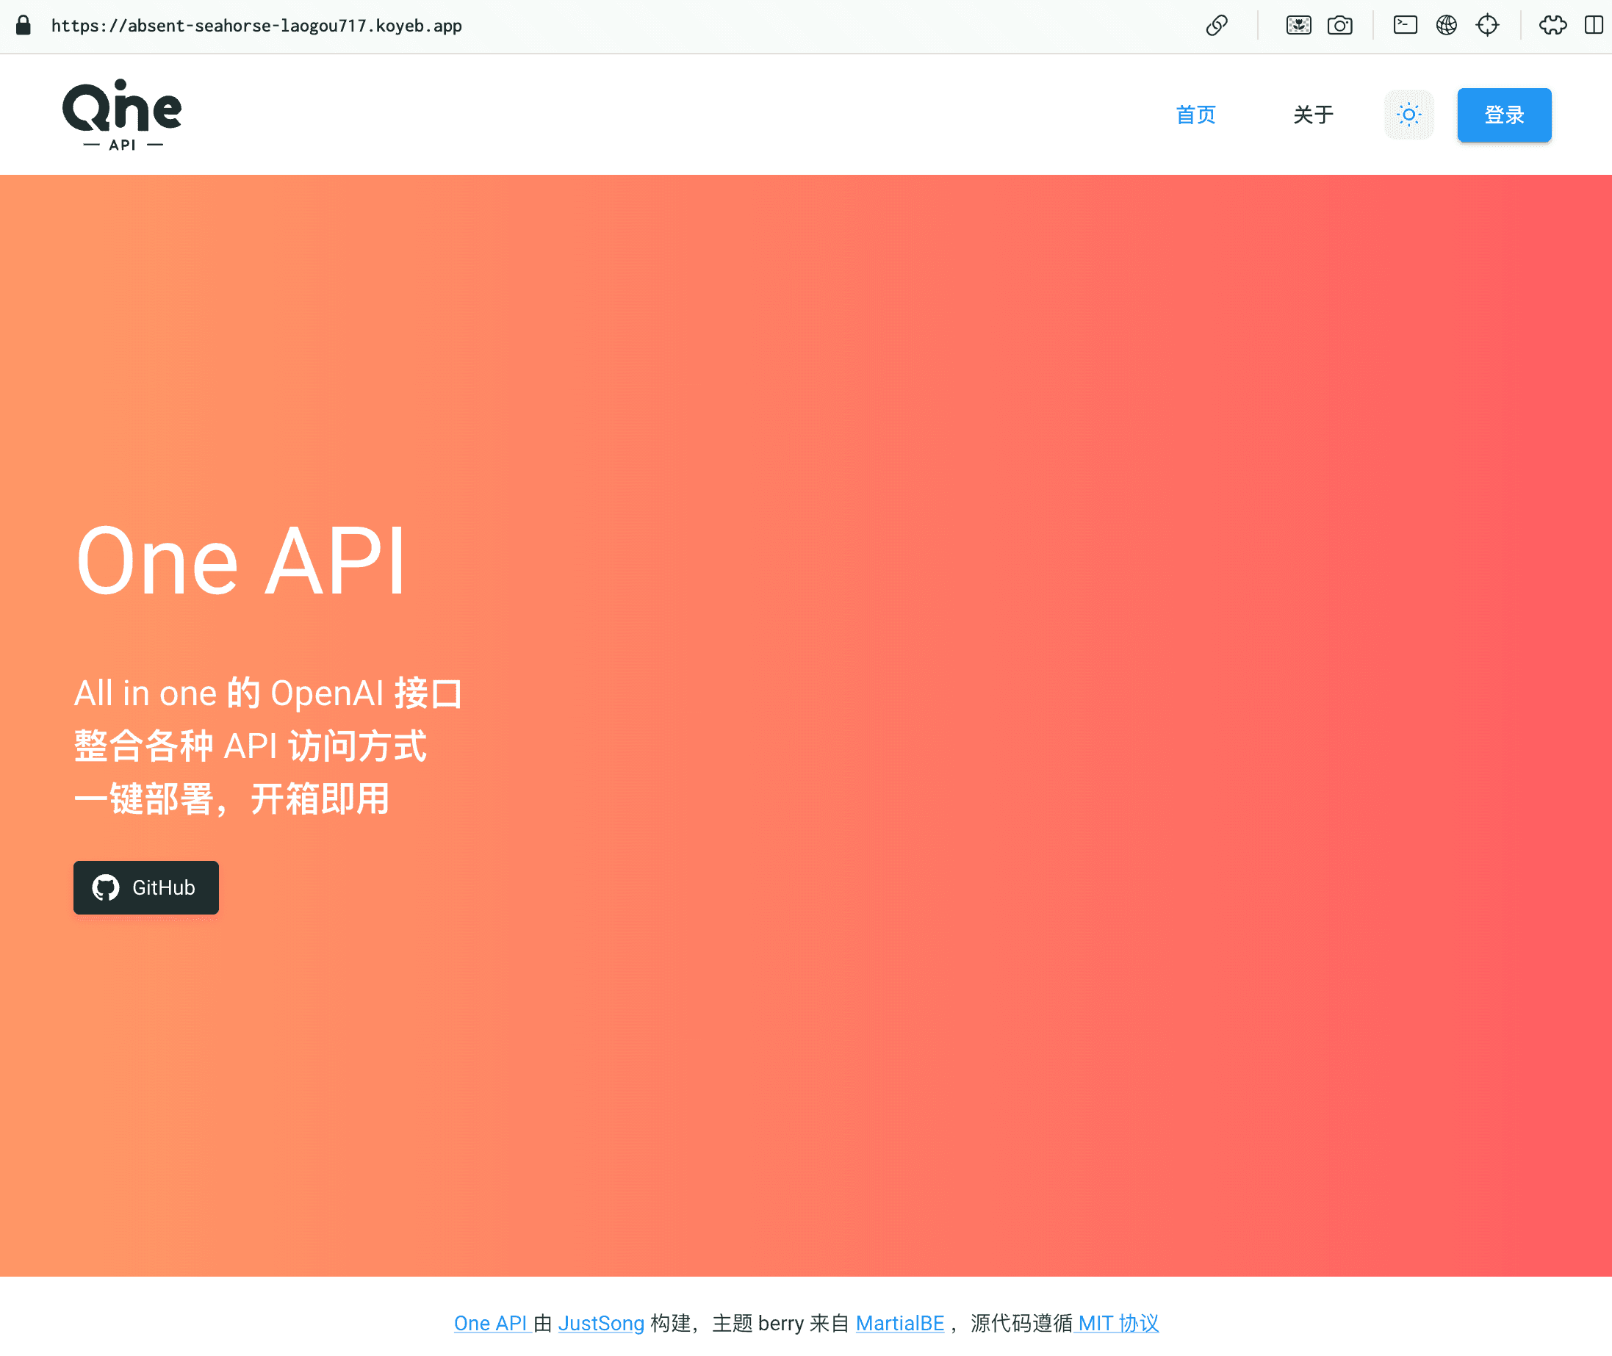The width and height of the screenshot is (1612, 1356).
Task: Toggle the split view sidebar icon
Action: pyautogui.click(x=1594, y=26)
